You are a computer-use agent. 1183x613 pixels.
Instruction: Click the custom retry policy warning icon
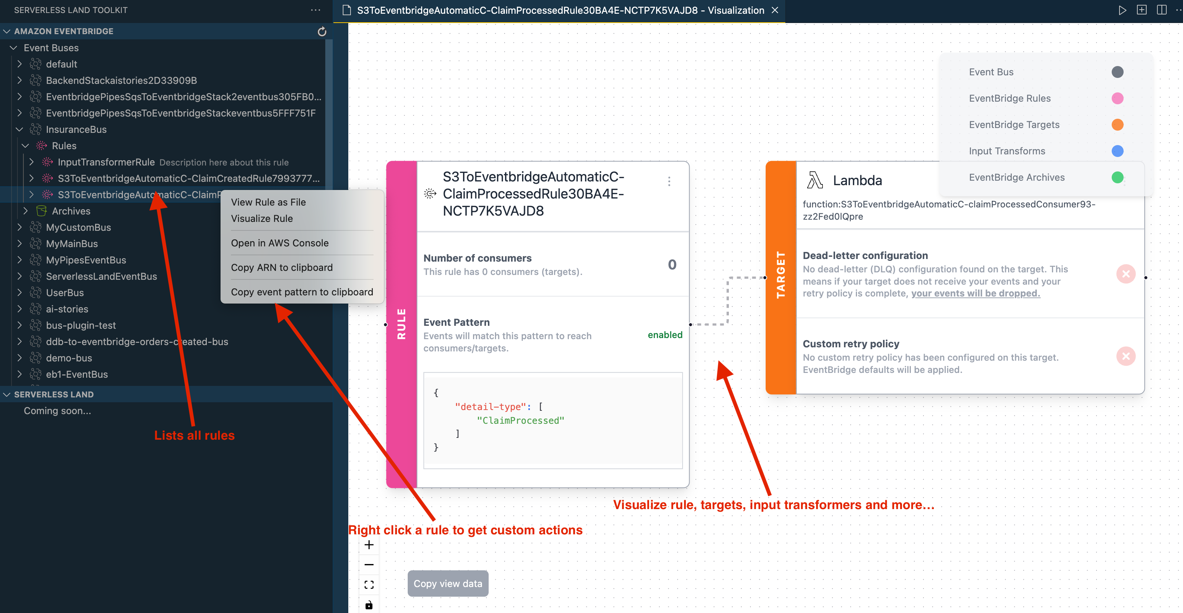tap(1125, 356)
